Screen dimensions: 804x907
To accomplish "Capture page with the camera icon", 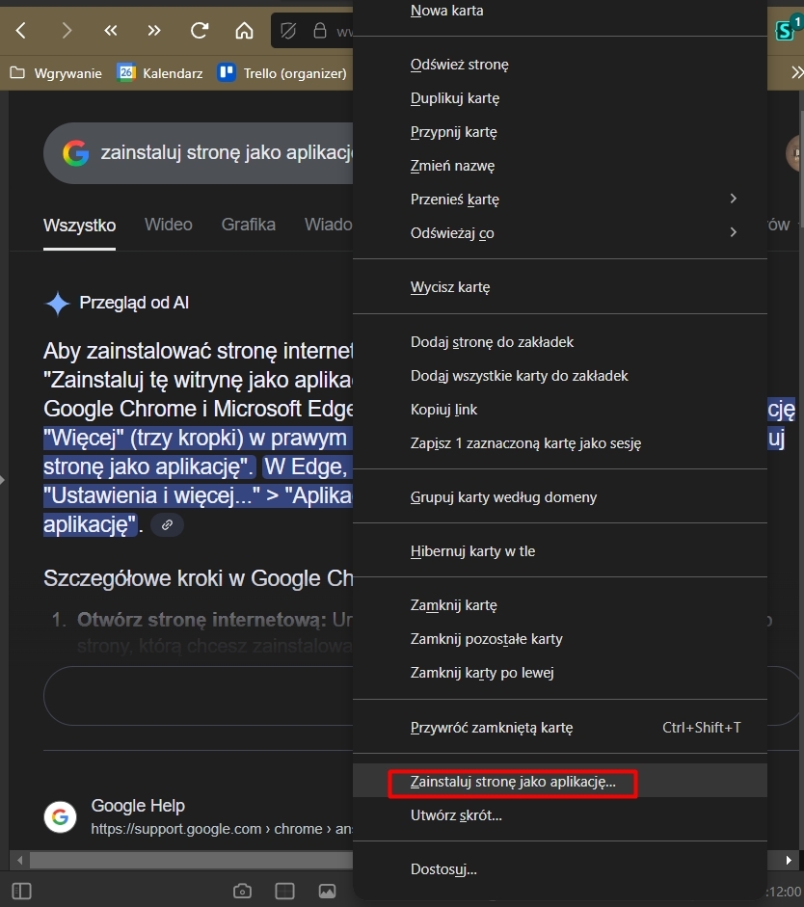I will click(x=243, y=891).
